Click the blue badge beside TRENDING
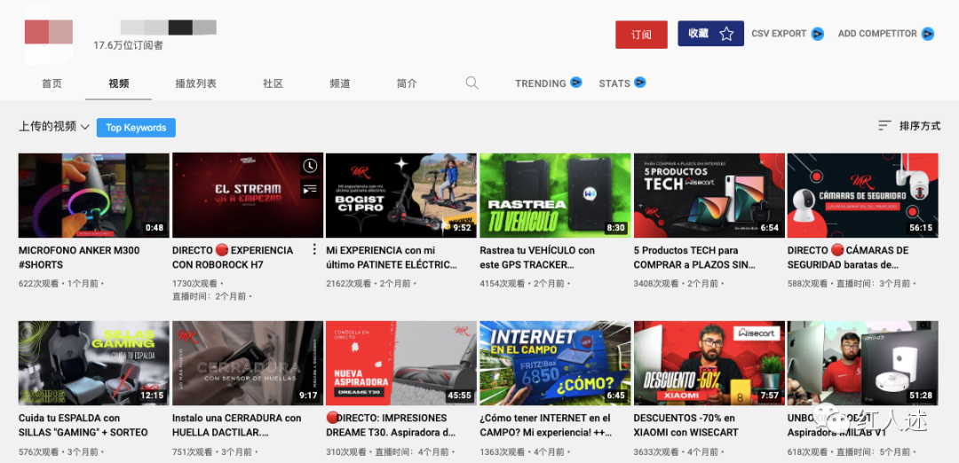This screenshot has width=959, height=463. coord(575,82)
